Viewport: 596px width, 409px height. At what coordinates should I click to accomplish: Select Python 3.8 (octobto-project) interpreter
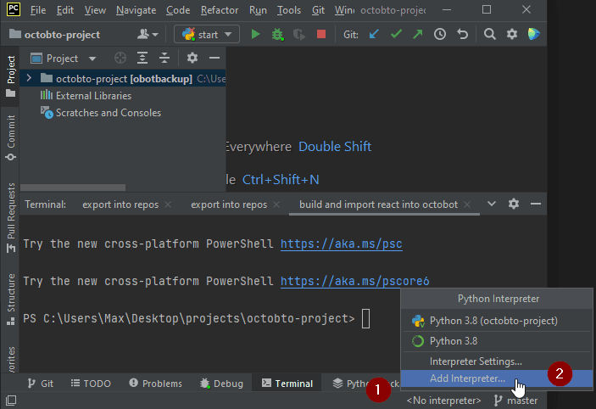497,321
